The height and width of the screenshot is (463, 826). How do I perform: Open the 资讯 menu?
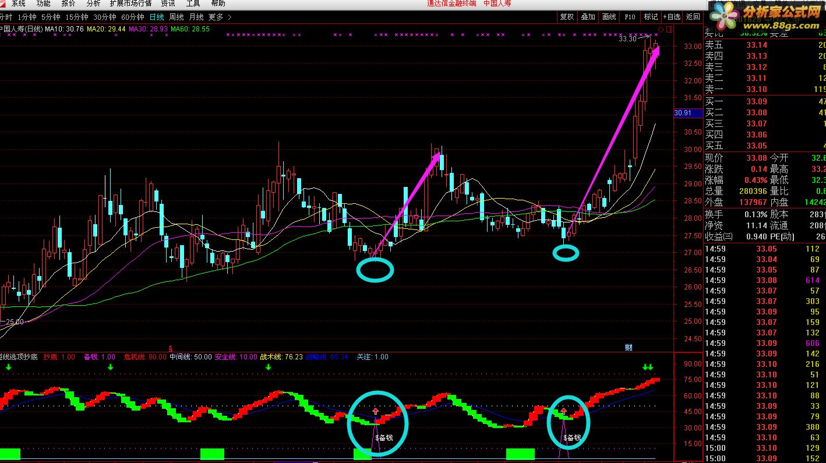coord(168,3)
